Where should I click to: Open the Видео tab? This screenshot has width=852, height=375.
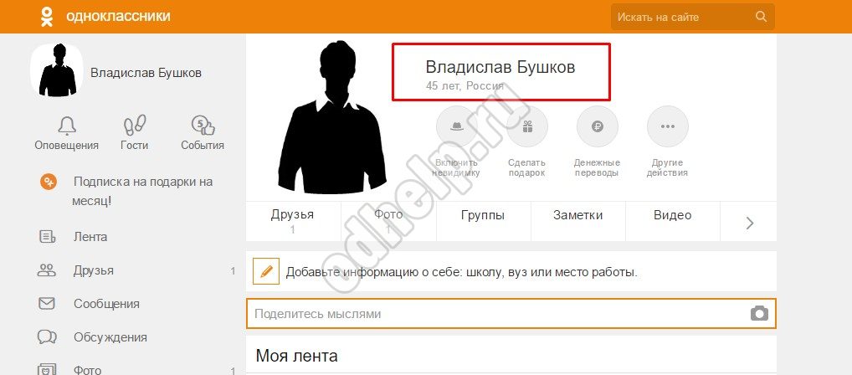[673, 215]
